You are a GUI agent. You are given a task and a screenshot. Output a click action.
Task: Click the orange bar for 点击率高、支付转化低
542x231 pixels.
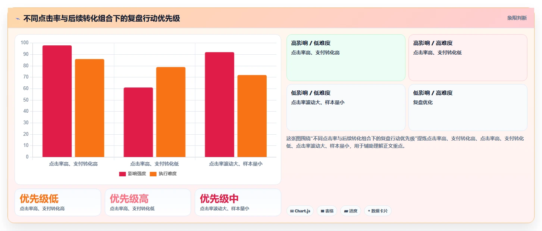click(x=171, y=112)
